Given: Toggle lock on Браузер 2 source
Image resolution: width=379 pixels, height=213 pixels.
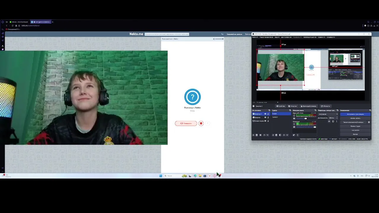Looking at the screenshot, I should point(268,114).
